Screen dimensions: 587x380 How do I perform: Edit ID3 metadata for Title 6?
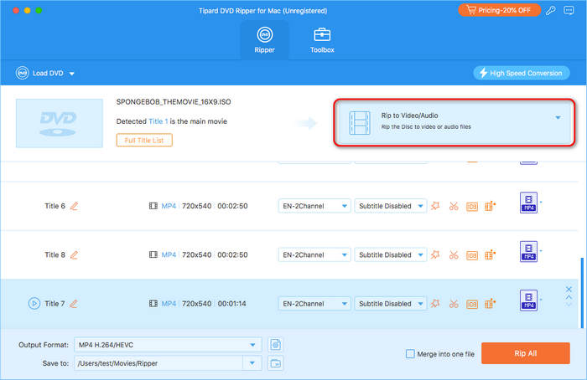[471, 206]
